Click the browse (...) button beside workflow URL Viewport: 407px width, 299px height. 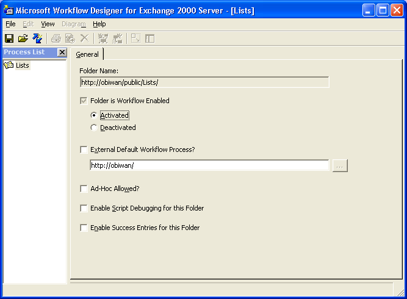coord(340,165)
